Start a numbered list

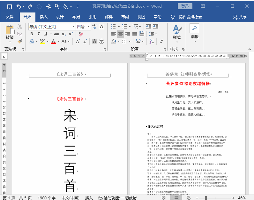coord(124,26)
